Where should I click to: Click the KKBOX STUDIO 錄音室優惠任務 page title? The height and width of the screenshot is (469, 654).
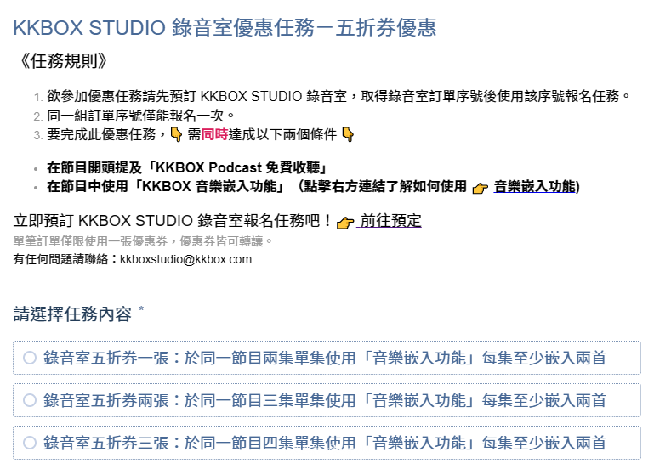[x=225, y=28]
